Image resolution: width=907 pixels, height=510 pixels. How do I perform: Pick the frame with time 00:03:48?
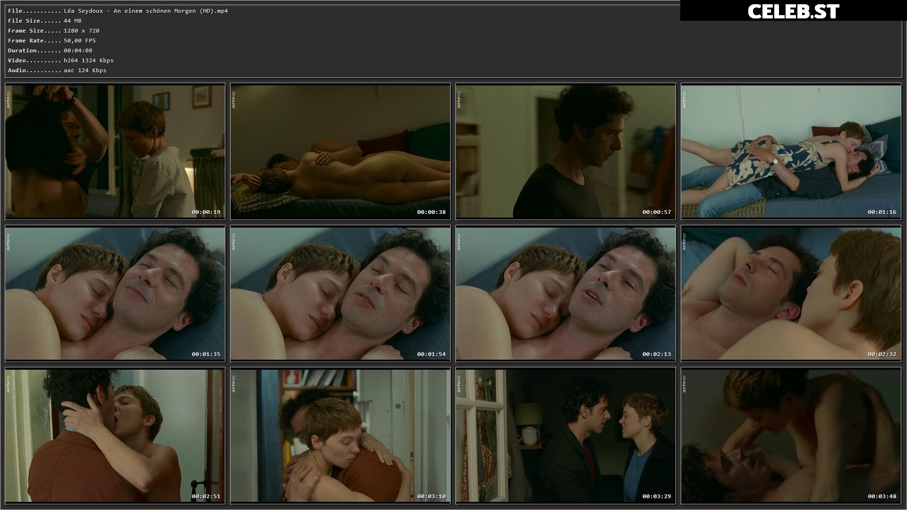point(791,436)
